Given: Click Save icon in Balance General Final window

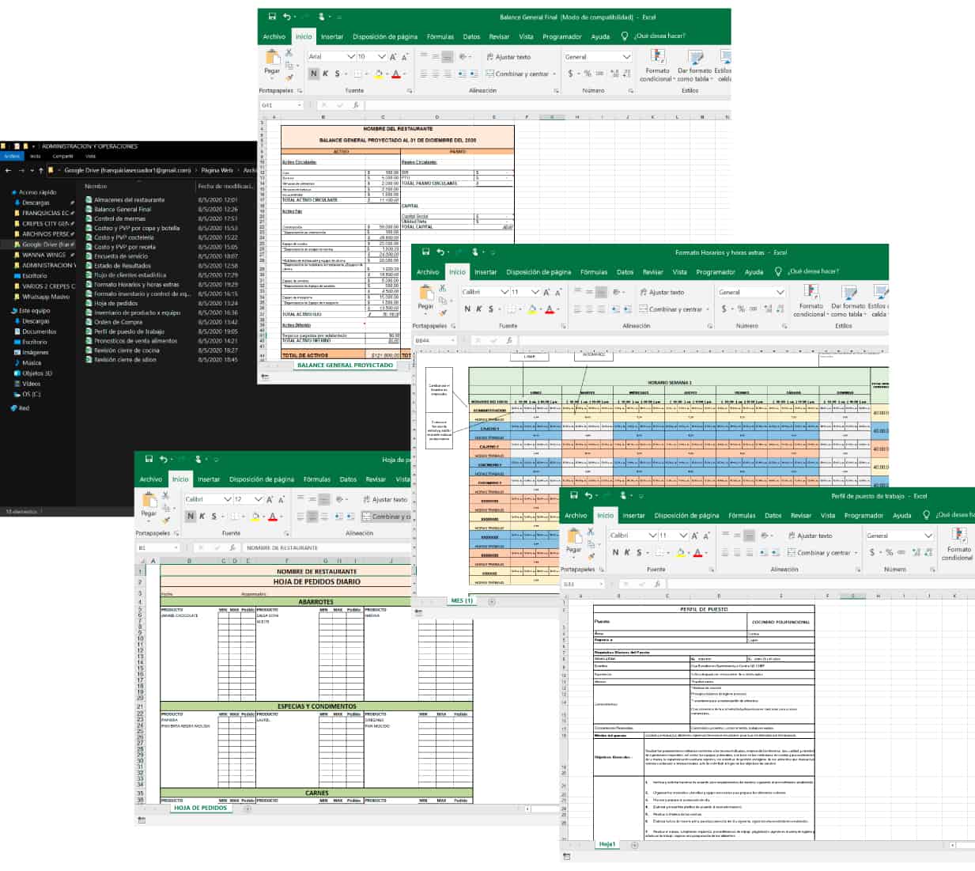Looking at the screenshot, I should pyautogui.click(x=272, y=17).
